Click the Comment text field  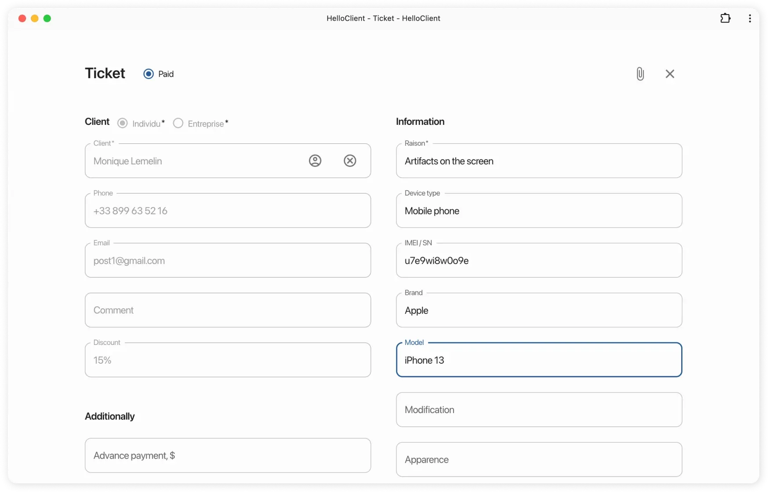coord(228,310)
